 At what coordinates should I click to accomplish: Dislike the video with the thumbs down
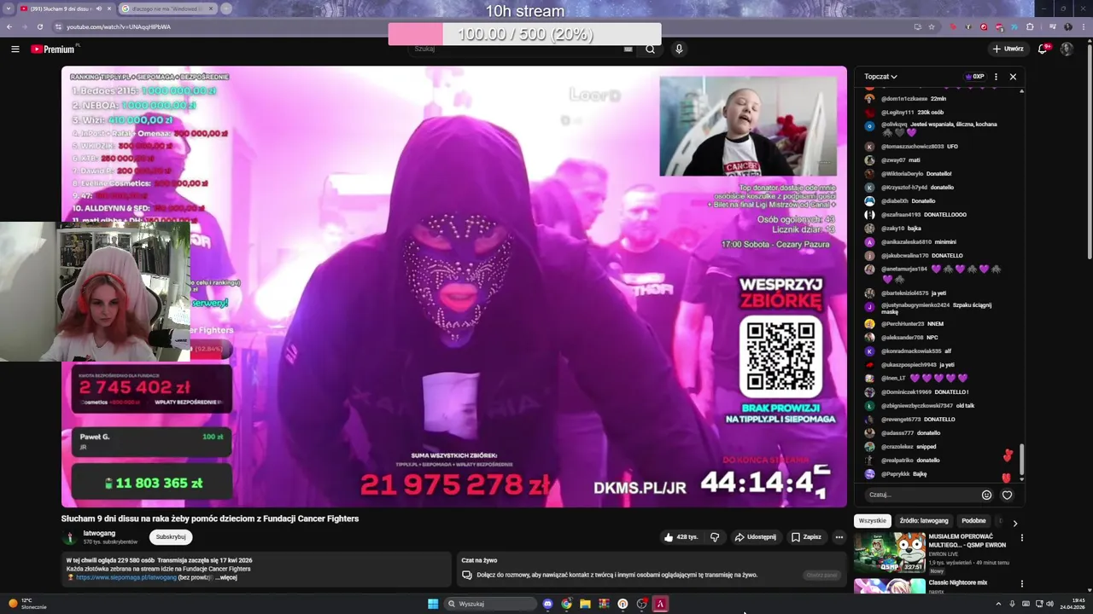point(715,537)
